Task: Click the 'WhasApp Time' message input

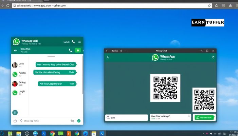Action: point(31,121)
